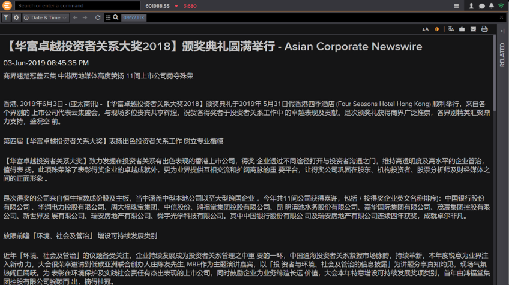Click the red down arrow beside 601988.SS
This screenshot has height=285, width=509.
coord(176,6)
